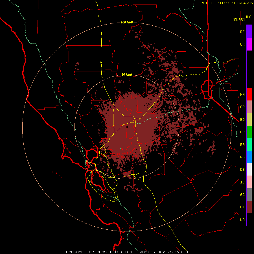Viewport: 254px width, 254px height.
Task: Click the ND legend label
Action: point(242,220)
